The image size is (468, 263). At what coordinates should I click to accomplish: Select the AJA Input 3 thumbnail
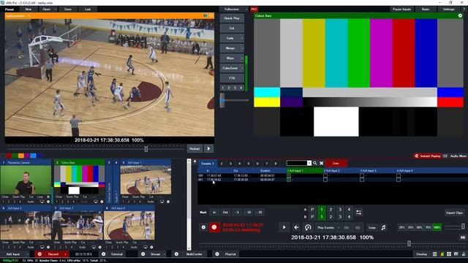[x=78, y=226]
